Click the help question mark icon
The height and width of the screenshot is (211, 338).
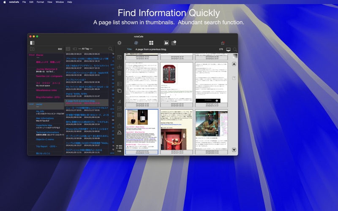pyautogui.click(x=234, y=78)
